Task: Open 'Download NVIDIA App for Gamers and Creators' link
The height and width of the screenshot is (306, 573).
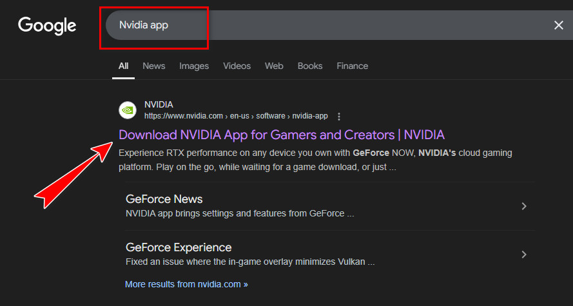Action: (x=282, y=135)
